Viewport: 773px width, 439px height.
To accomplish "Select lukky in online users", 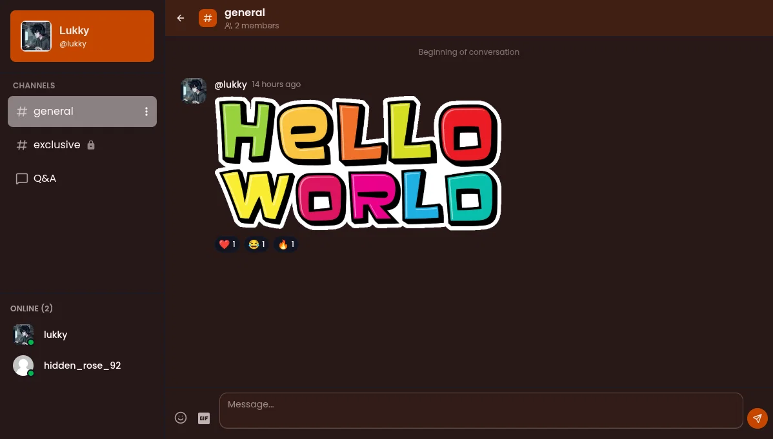I will 83,335.
